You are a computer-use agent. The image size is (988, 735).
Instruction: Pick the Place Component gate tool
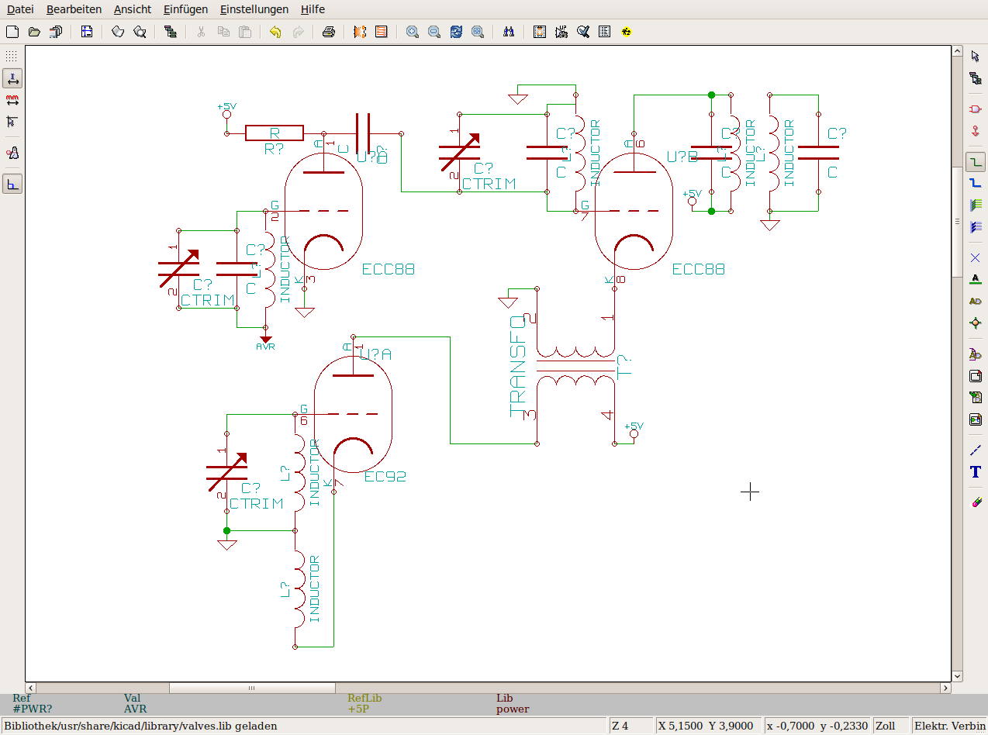click(976, 109)
